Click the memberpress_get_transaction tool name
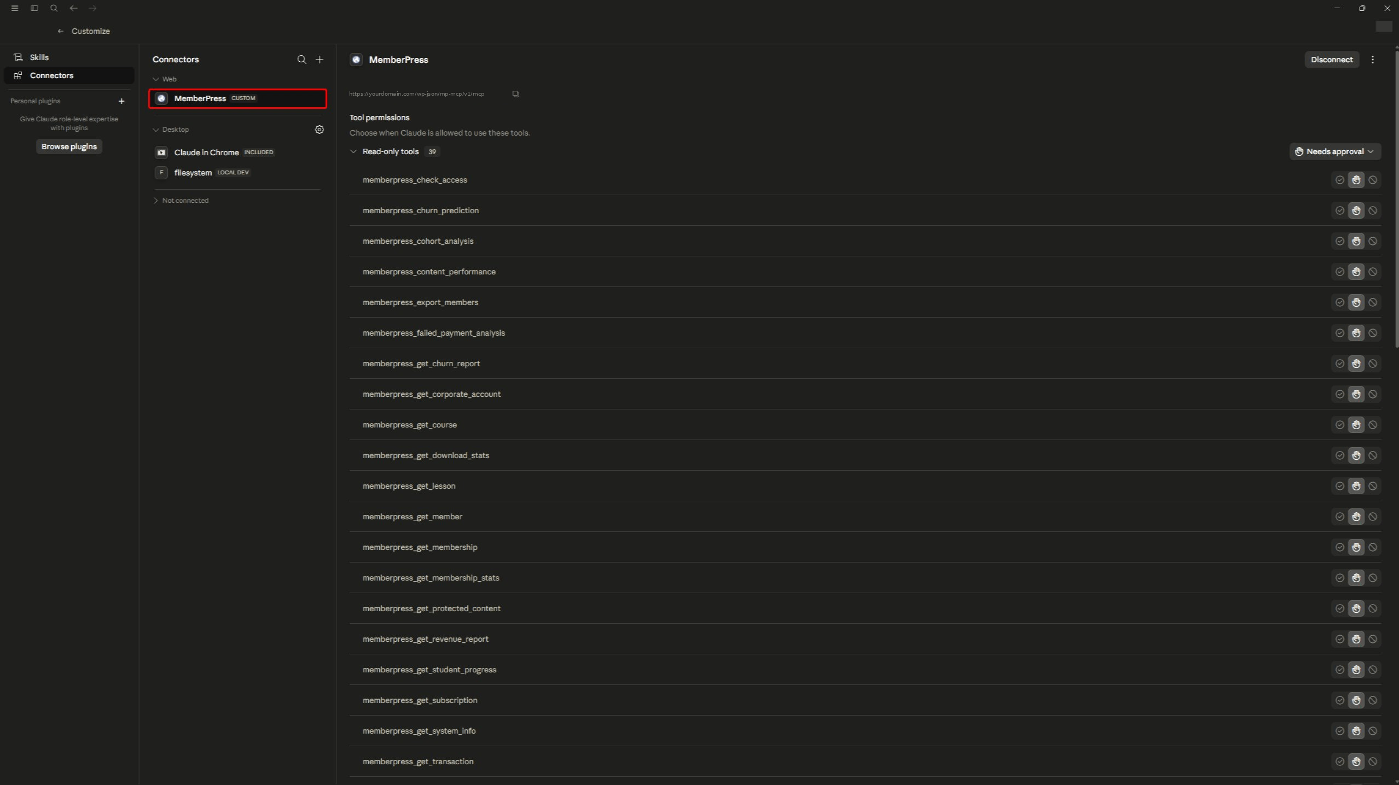This screenshot has height=785, width=1399. (418, 761)
